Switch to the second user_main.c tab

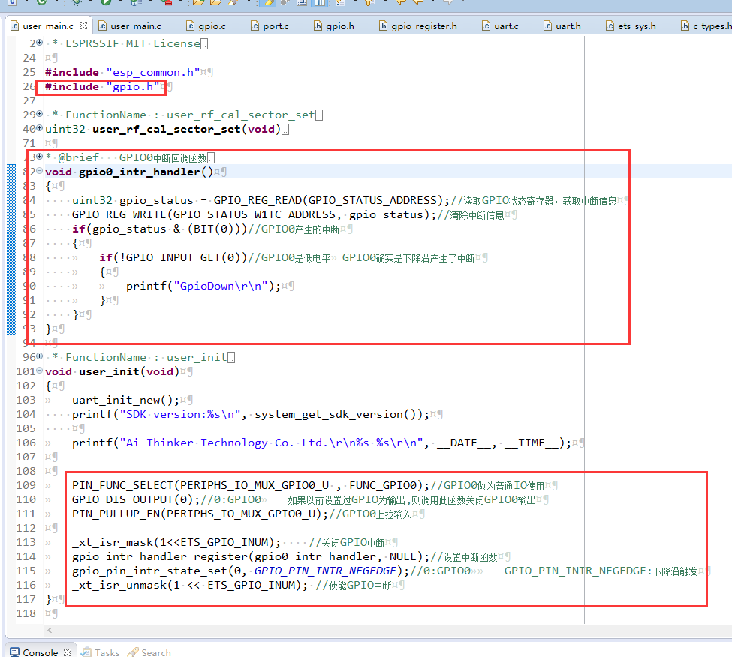130,26
